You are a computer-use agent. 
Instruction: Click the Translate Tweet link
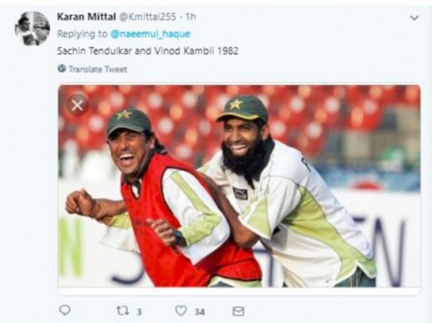[x=98, y=69]
